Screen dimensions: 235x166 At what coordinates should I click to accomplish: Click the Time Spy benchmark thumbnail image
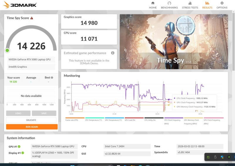pyautogui.click(x=174, y=42)
